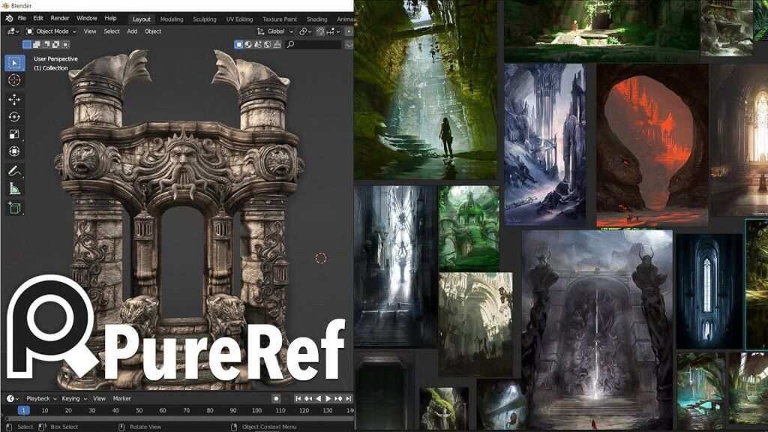
Task: Open the Render menu
Action: (60, 18)
